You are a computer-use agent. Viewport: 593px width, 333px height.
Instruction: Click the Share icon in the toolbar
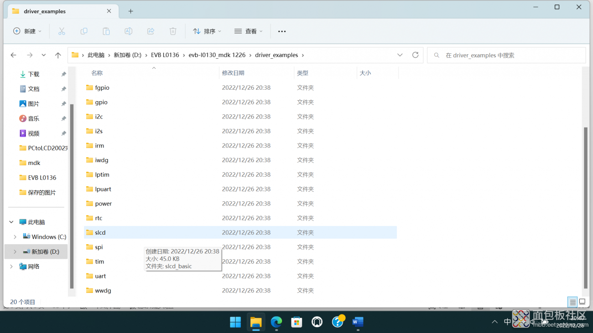(x=151, y=31)
